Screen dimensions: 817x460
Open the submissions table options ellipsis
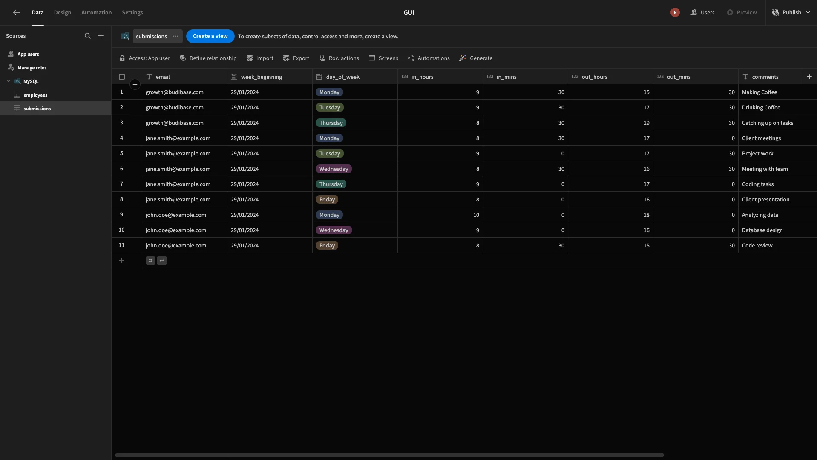click(175, 36)
